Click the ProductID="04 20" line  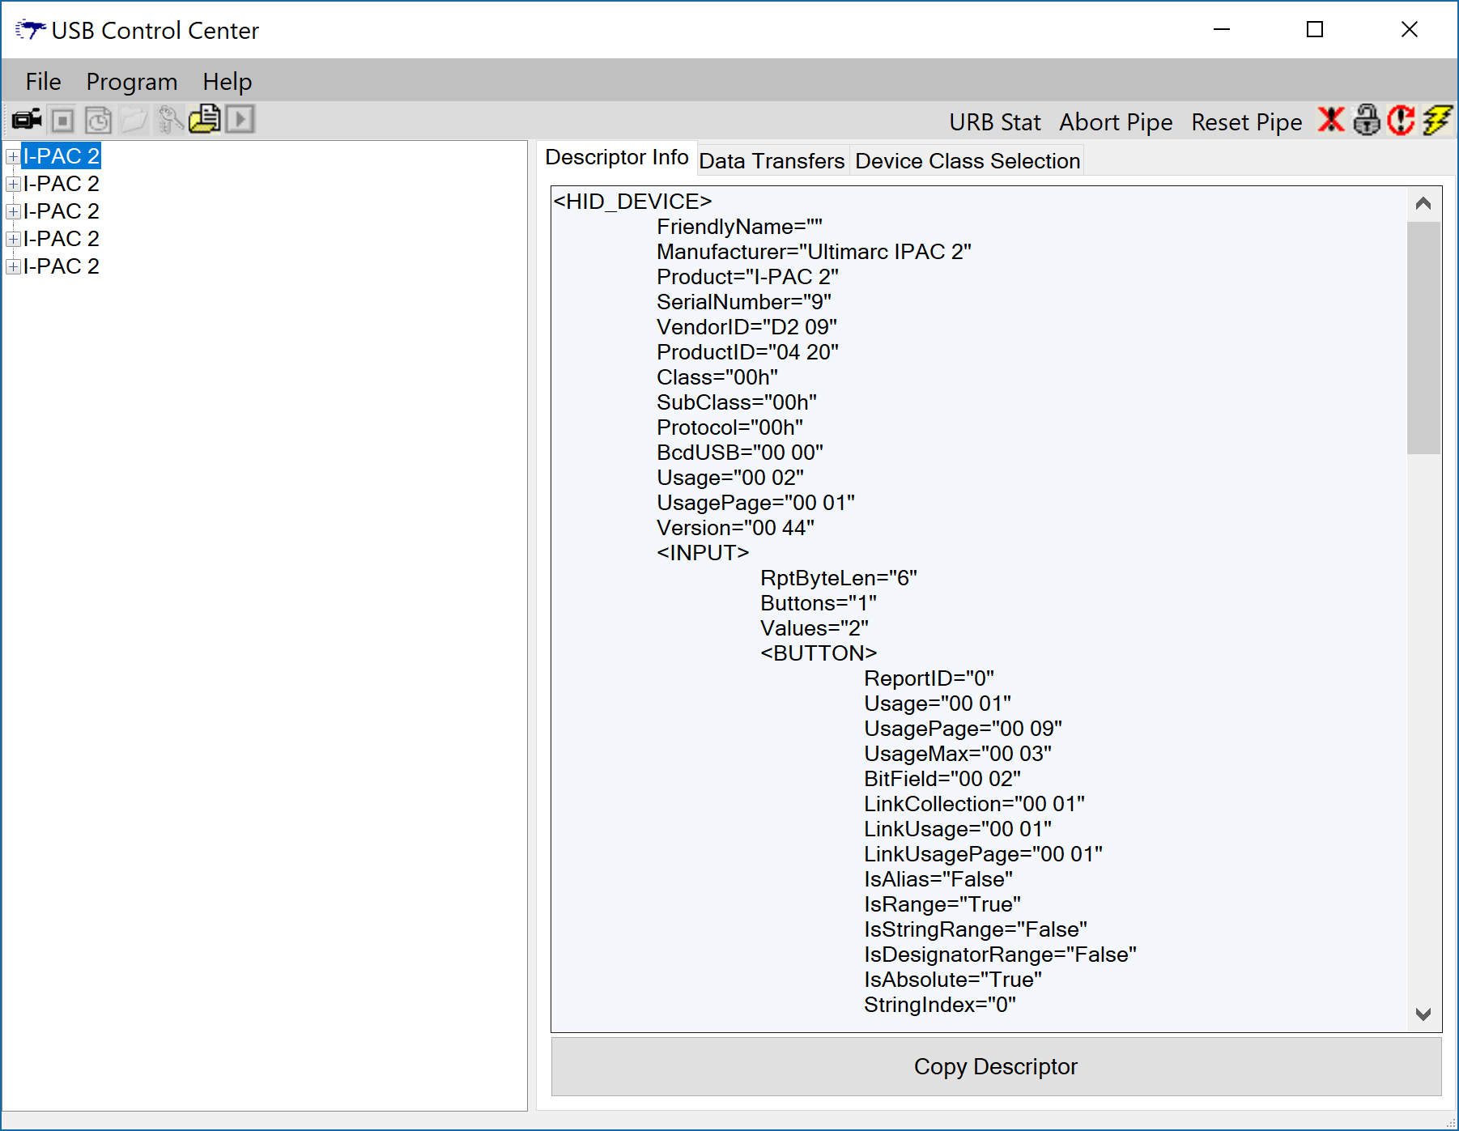tap(747, 352)
